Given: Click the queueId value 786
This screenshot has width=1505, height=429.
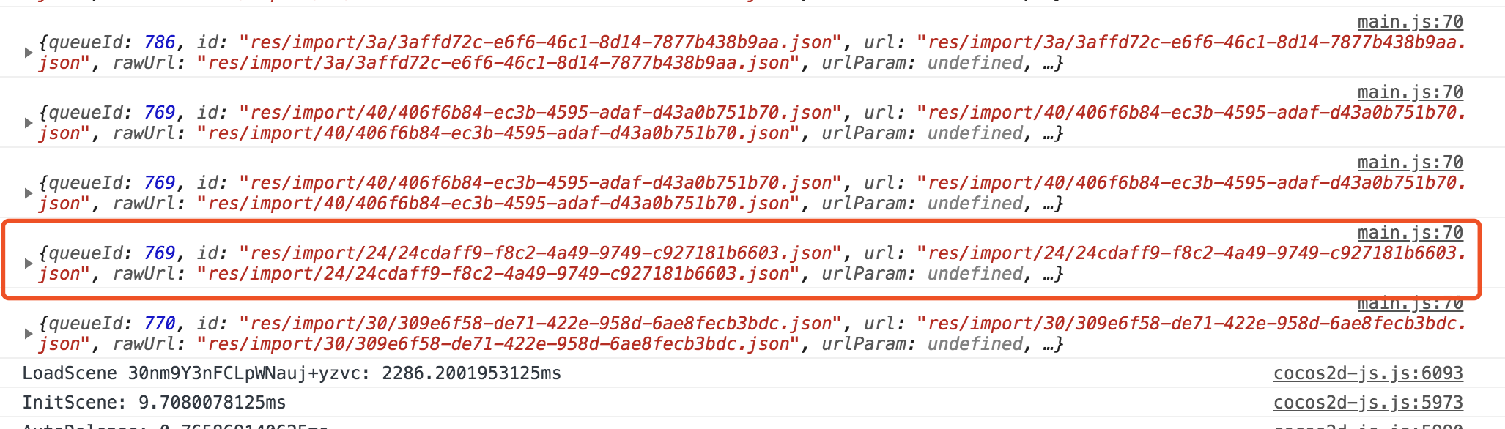Looking at the screenshot, I should [x=160, y=42].
